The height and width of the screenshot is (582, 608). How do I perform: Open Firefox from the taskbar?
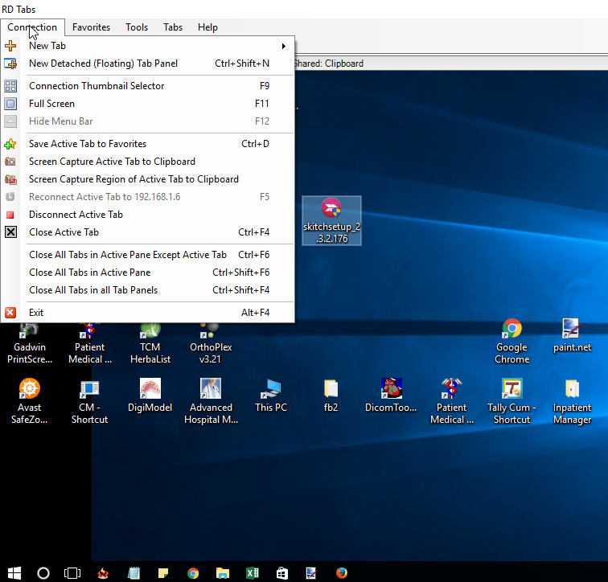[x=342, y=573]
